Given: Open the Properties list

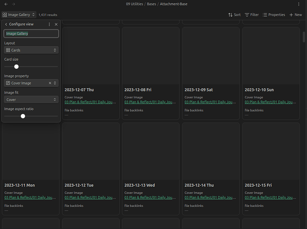Looking at the screenshot, I should [x=274, y=15].
